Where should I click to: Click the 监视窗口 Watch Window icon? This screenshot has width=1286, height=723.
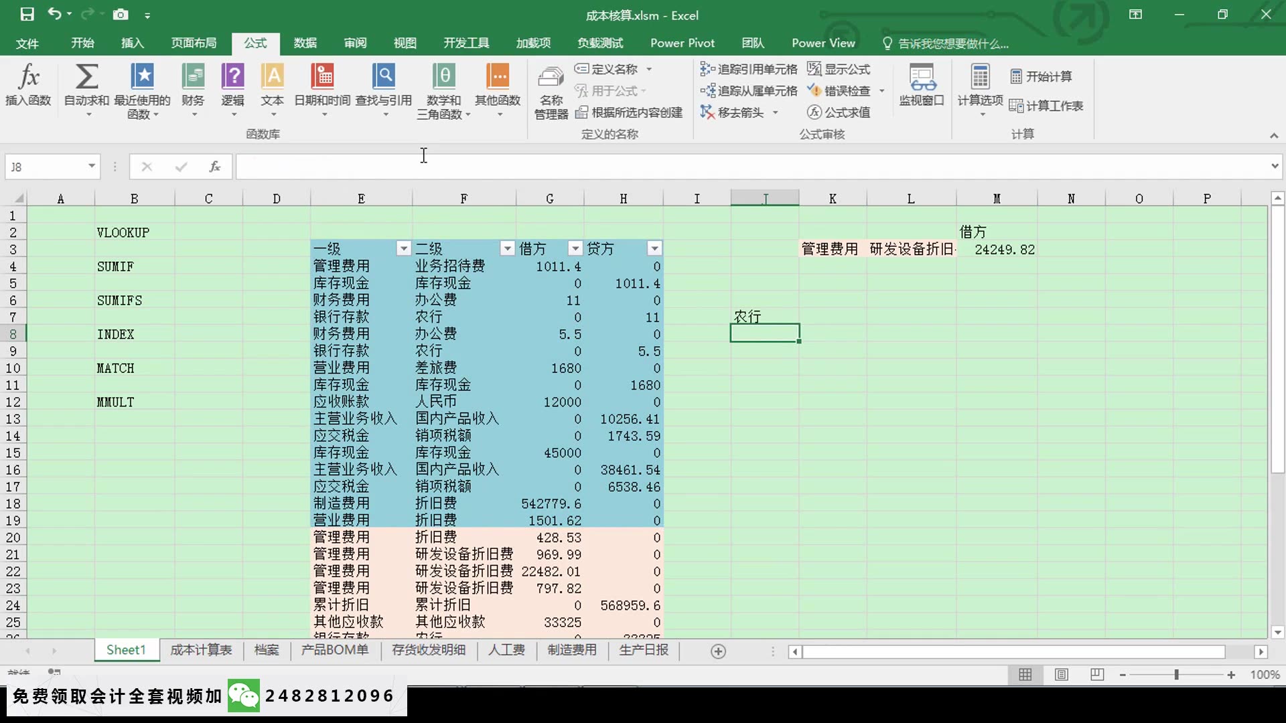click(x=922, y=86)
